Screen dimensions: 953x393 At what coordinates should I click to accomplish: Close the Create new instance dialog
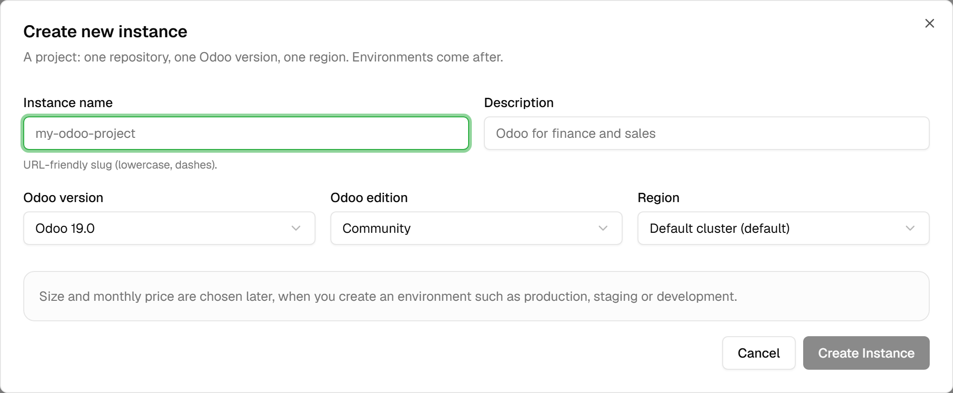tap(929, 23)
